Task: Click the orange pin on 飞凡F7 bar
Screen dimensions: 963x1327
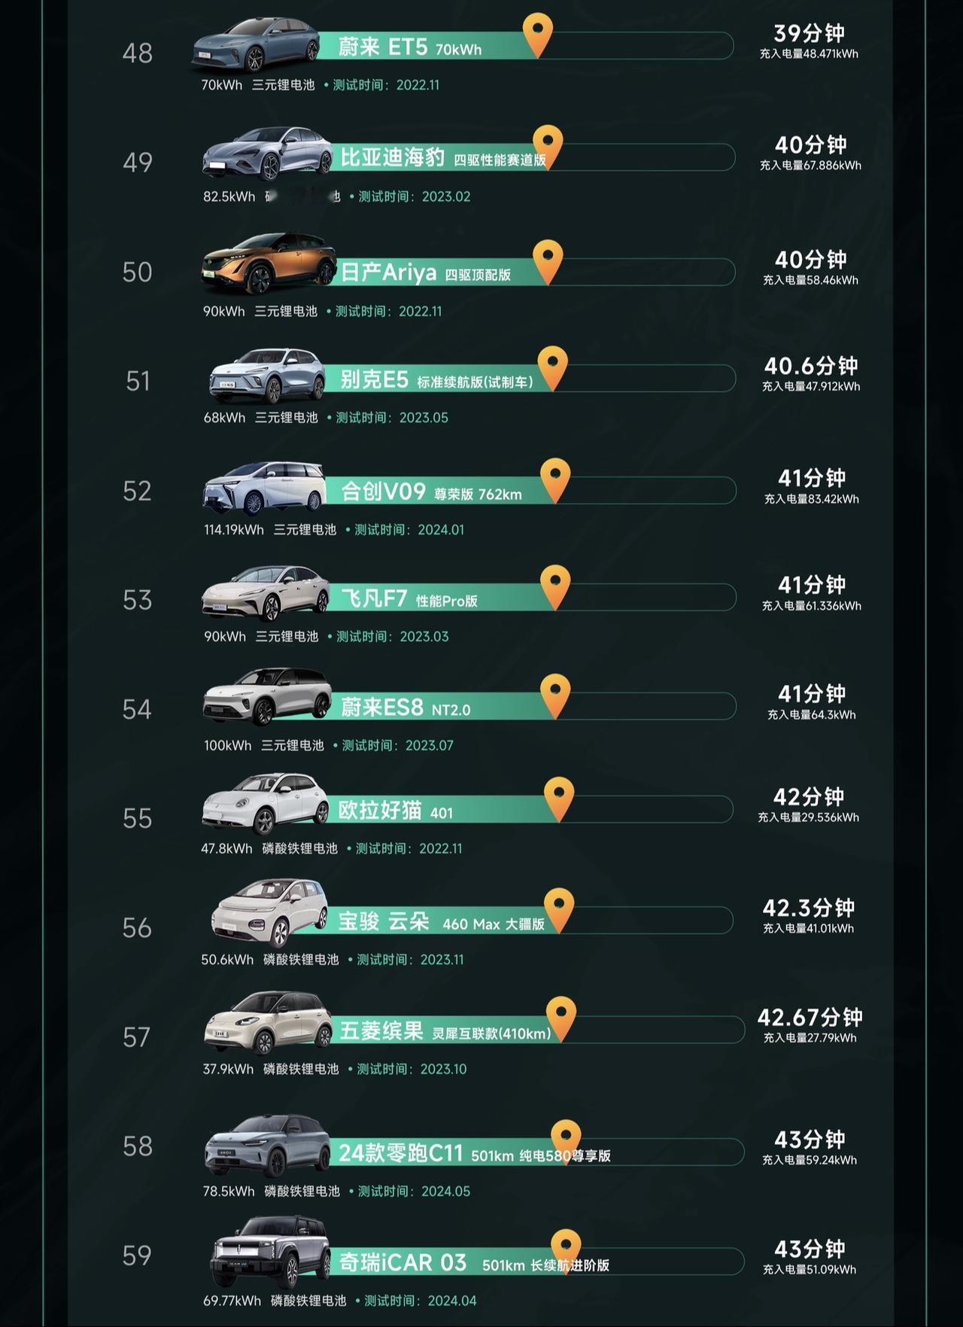Action: pyautogui.click(x=555, y=586)
